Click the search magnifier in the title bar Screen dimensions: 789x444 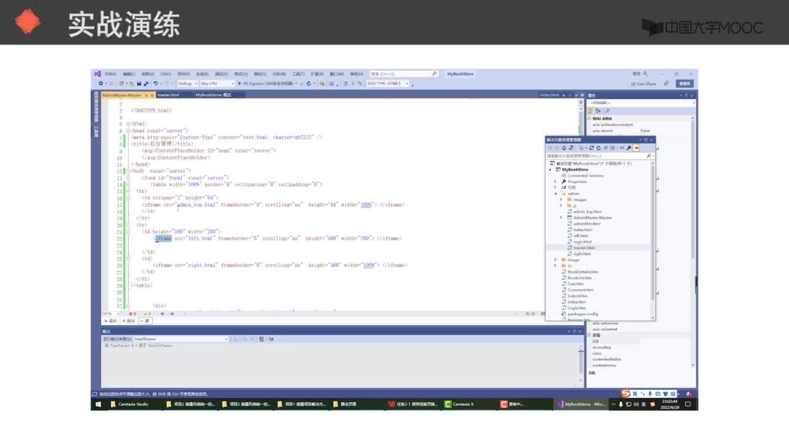(434, 73)
